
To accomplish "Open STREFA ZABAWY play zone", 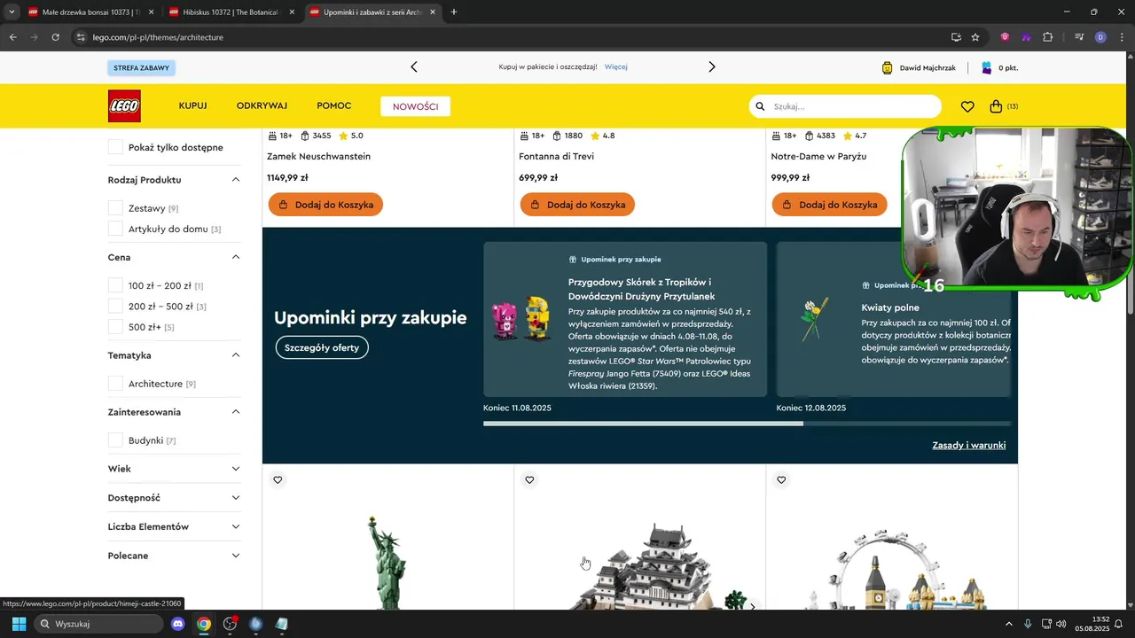I will (142, 67).
